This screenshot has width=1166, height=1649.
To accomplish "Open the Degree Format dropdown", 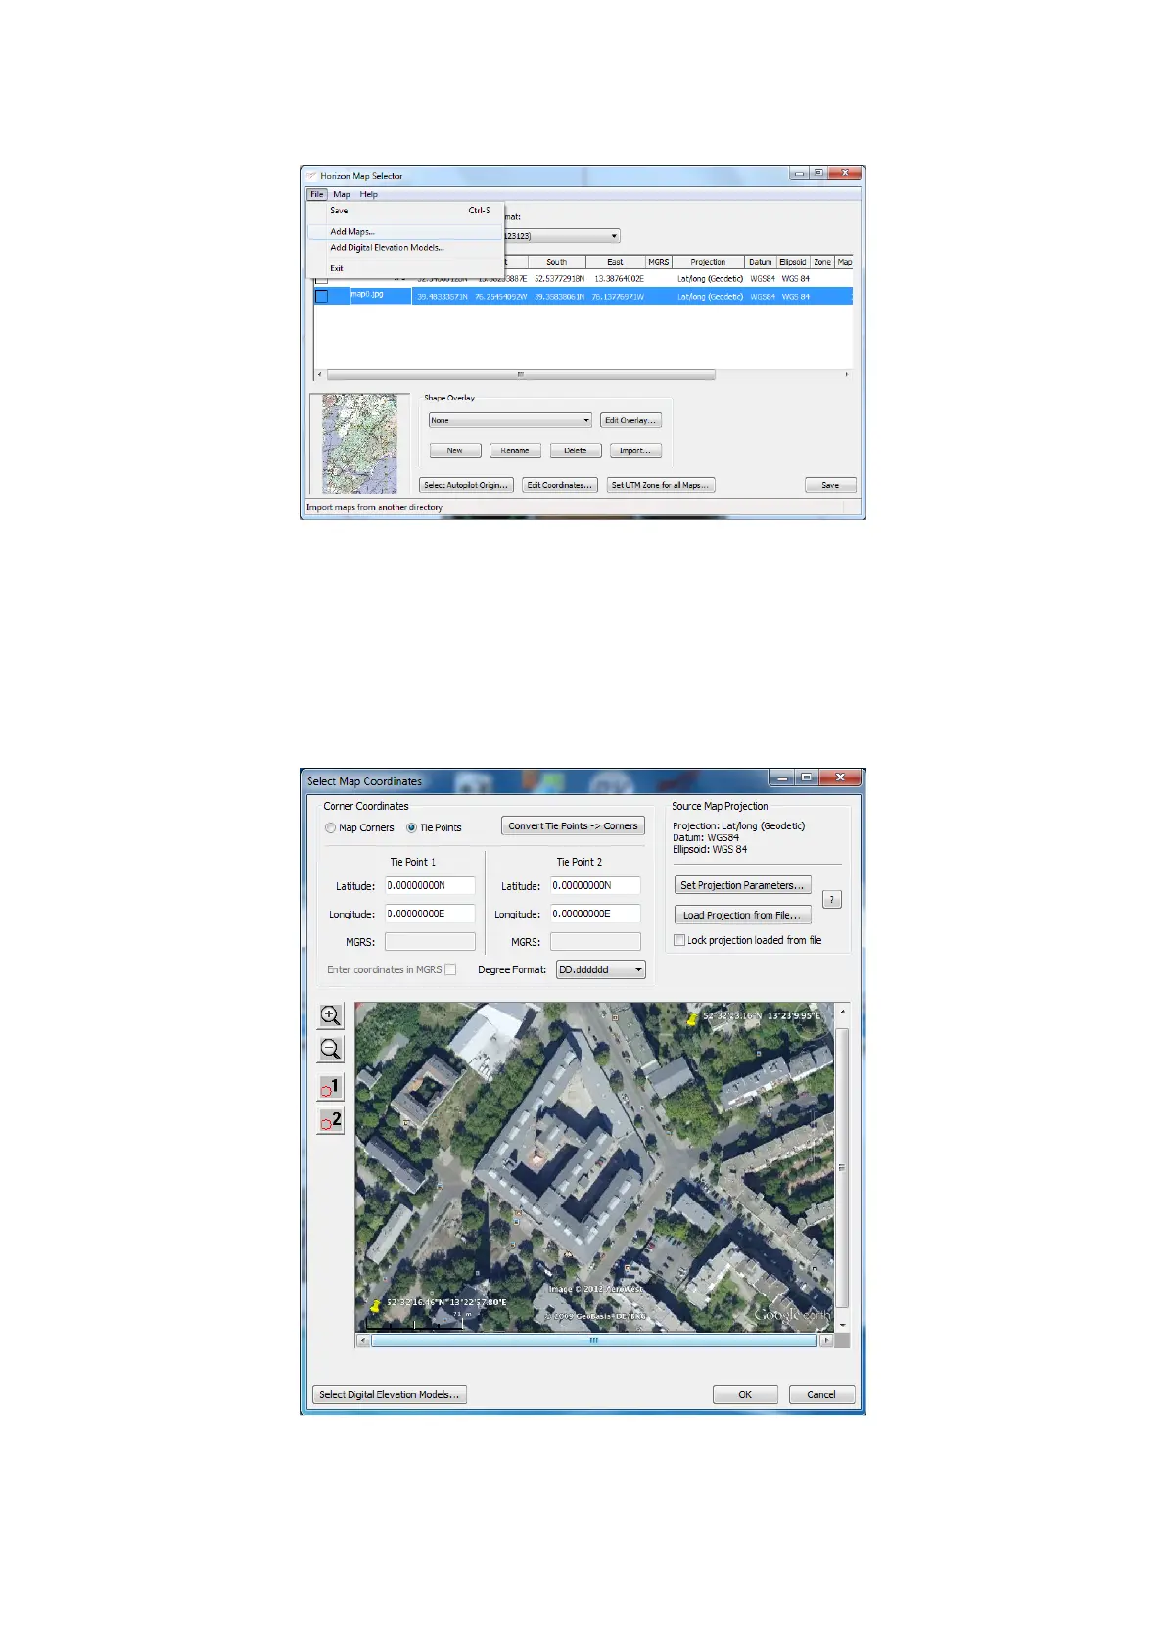I will (638, 970).
